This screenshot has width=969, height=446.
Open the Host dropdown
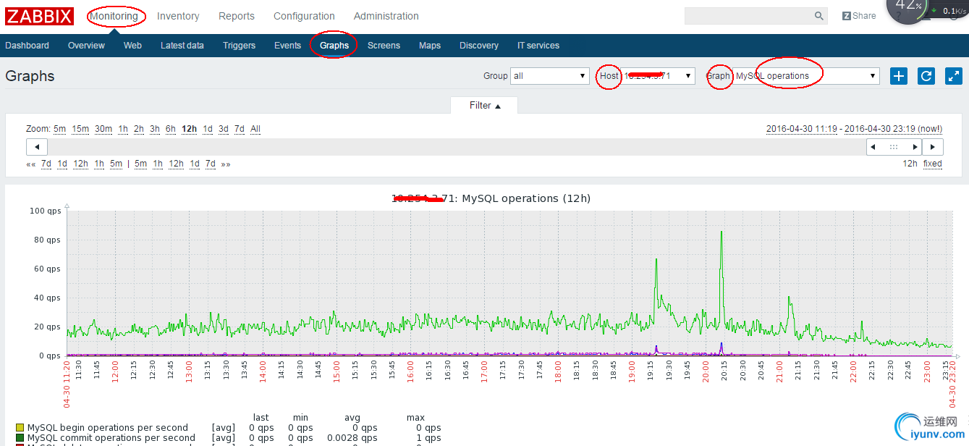click(659, 76)
